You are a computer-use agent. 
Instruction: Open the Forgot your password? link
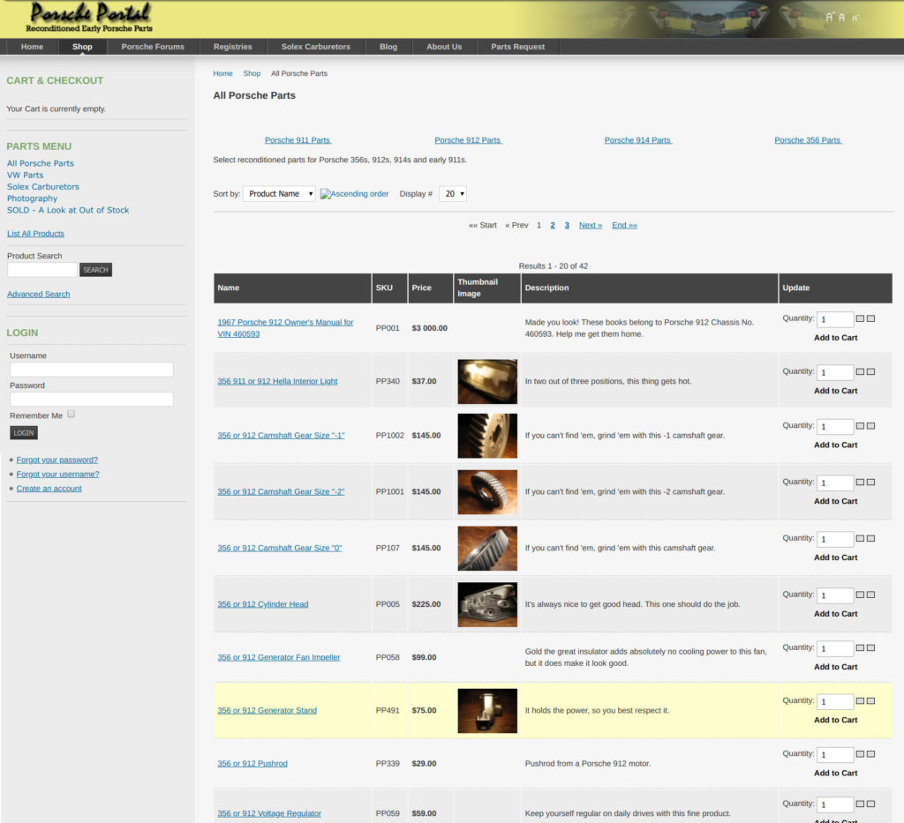pos(57,460)
